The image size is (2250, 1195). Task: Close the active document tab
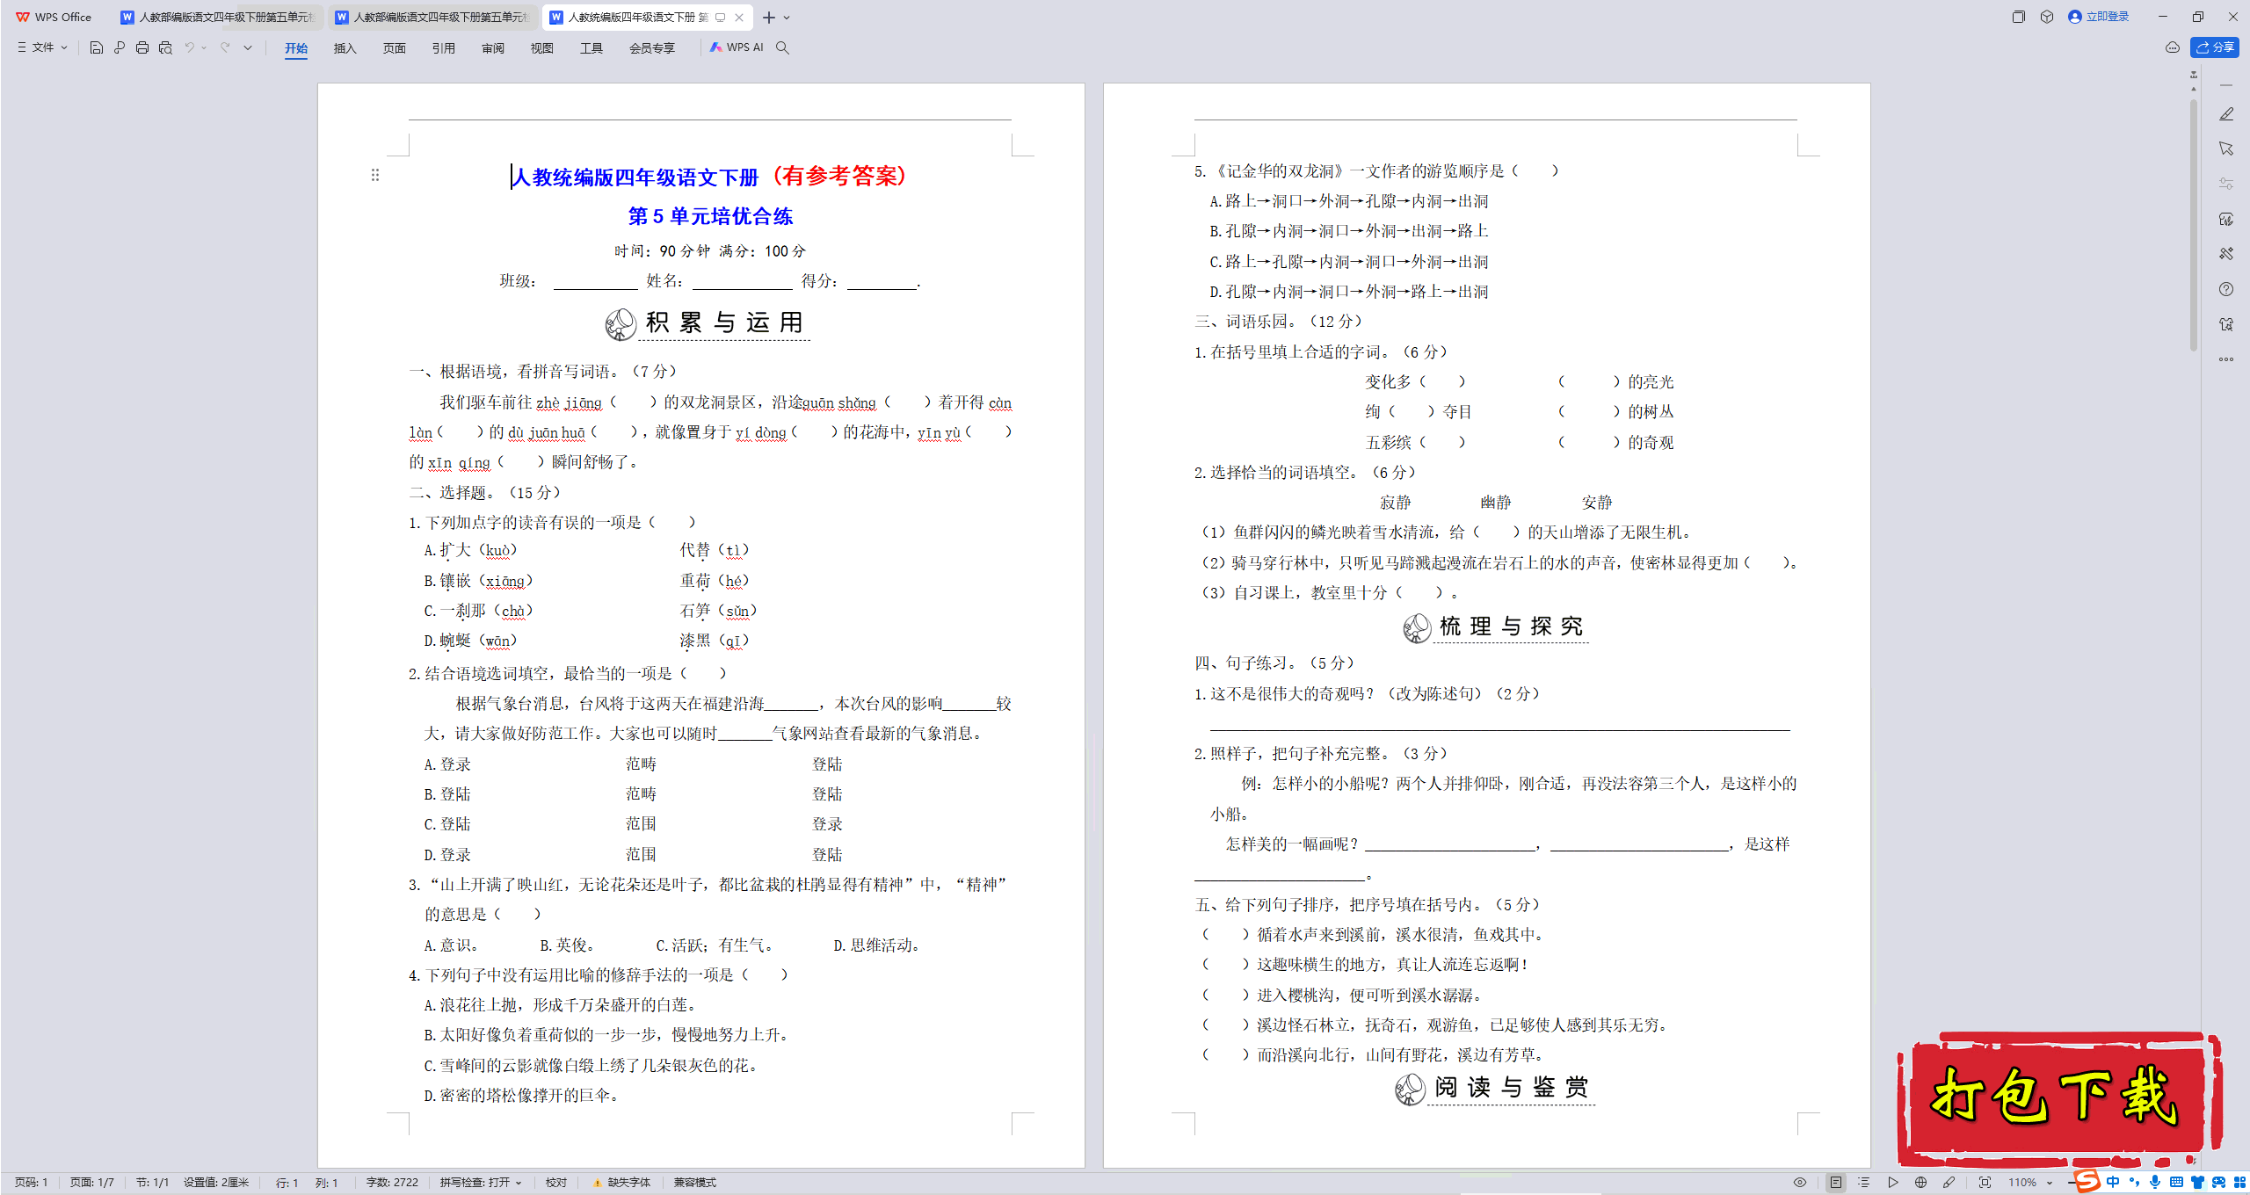(739, 18)
